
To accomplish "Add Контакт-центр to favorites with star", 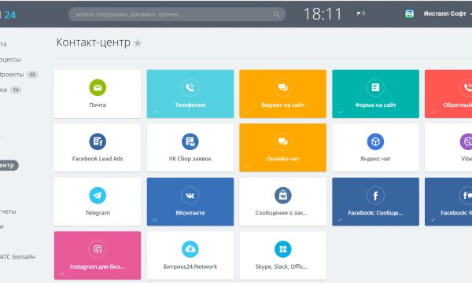I will point(138,43).
